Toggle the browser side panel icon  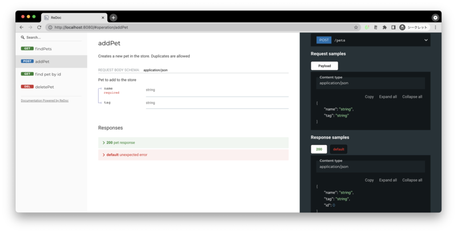coord(393,27)
